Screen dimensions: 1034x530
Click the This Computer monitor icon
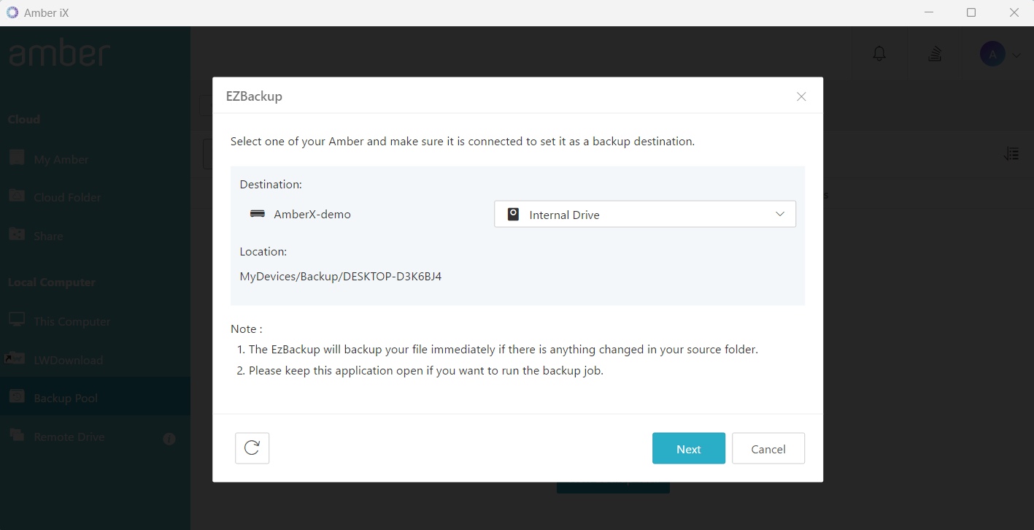[17, 320]
